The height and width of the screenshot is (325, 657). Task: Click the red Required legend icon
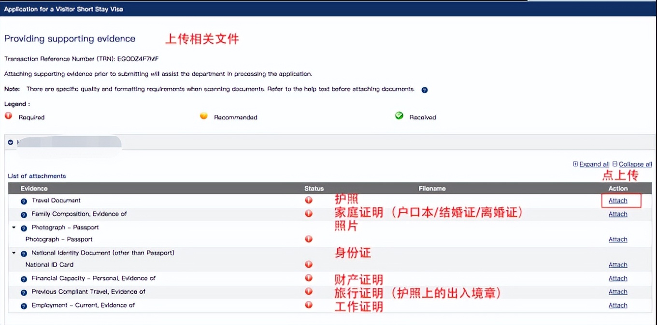click(x=8, y=116)
